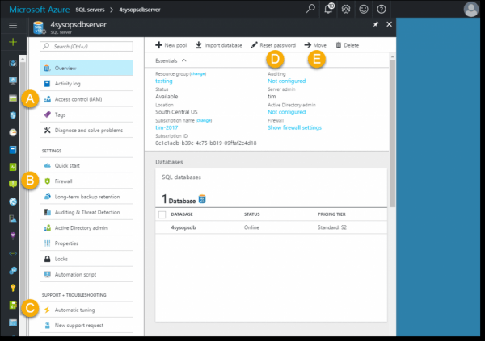Open Access control (IAM)
Screen dimensions: 485x341
(86, 99)
